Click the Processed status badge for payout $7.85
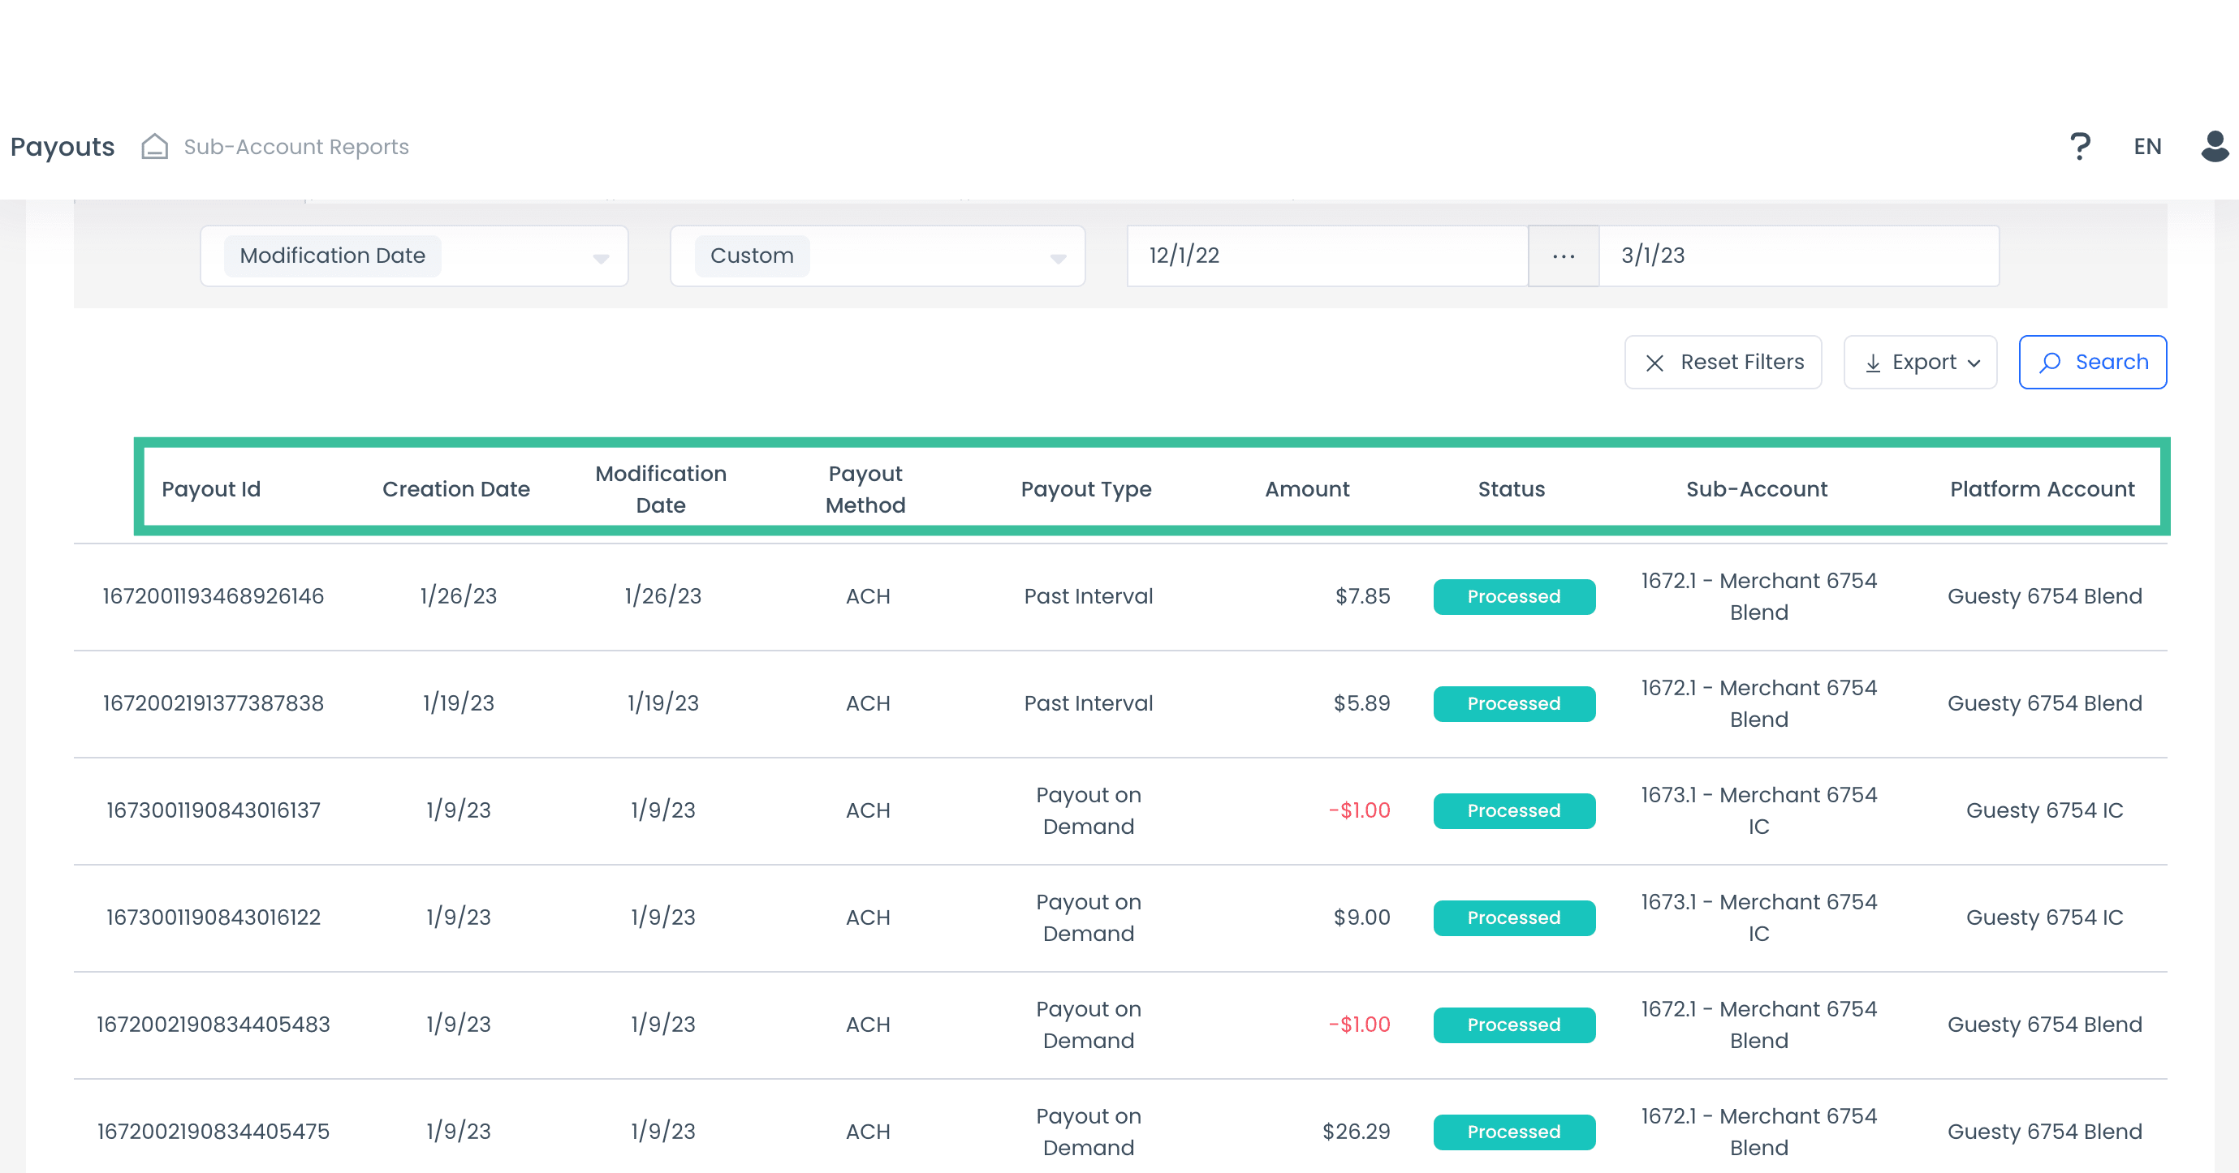The height and width of the screenshot is (1173, 2239). pos(1513,596)
